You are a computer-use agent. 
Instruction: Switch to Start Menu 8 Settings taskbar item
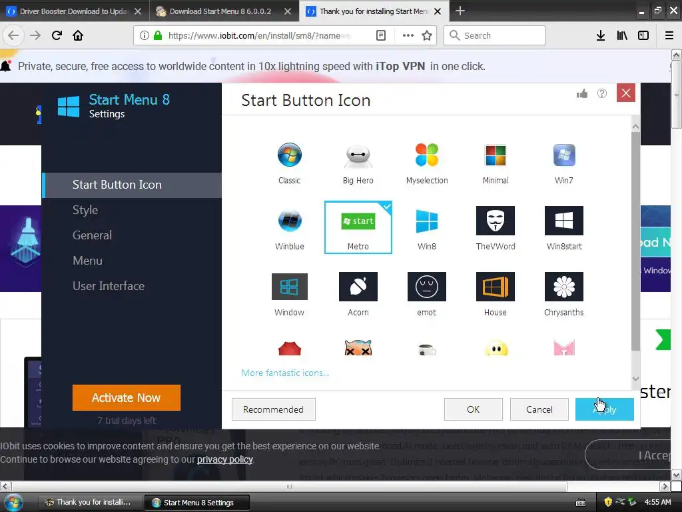click(197, 503)
